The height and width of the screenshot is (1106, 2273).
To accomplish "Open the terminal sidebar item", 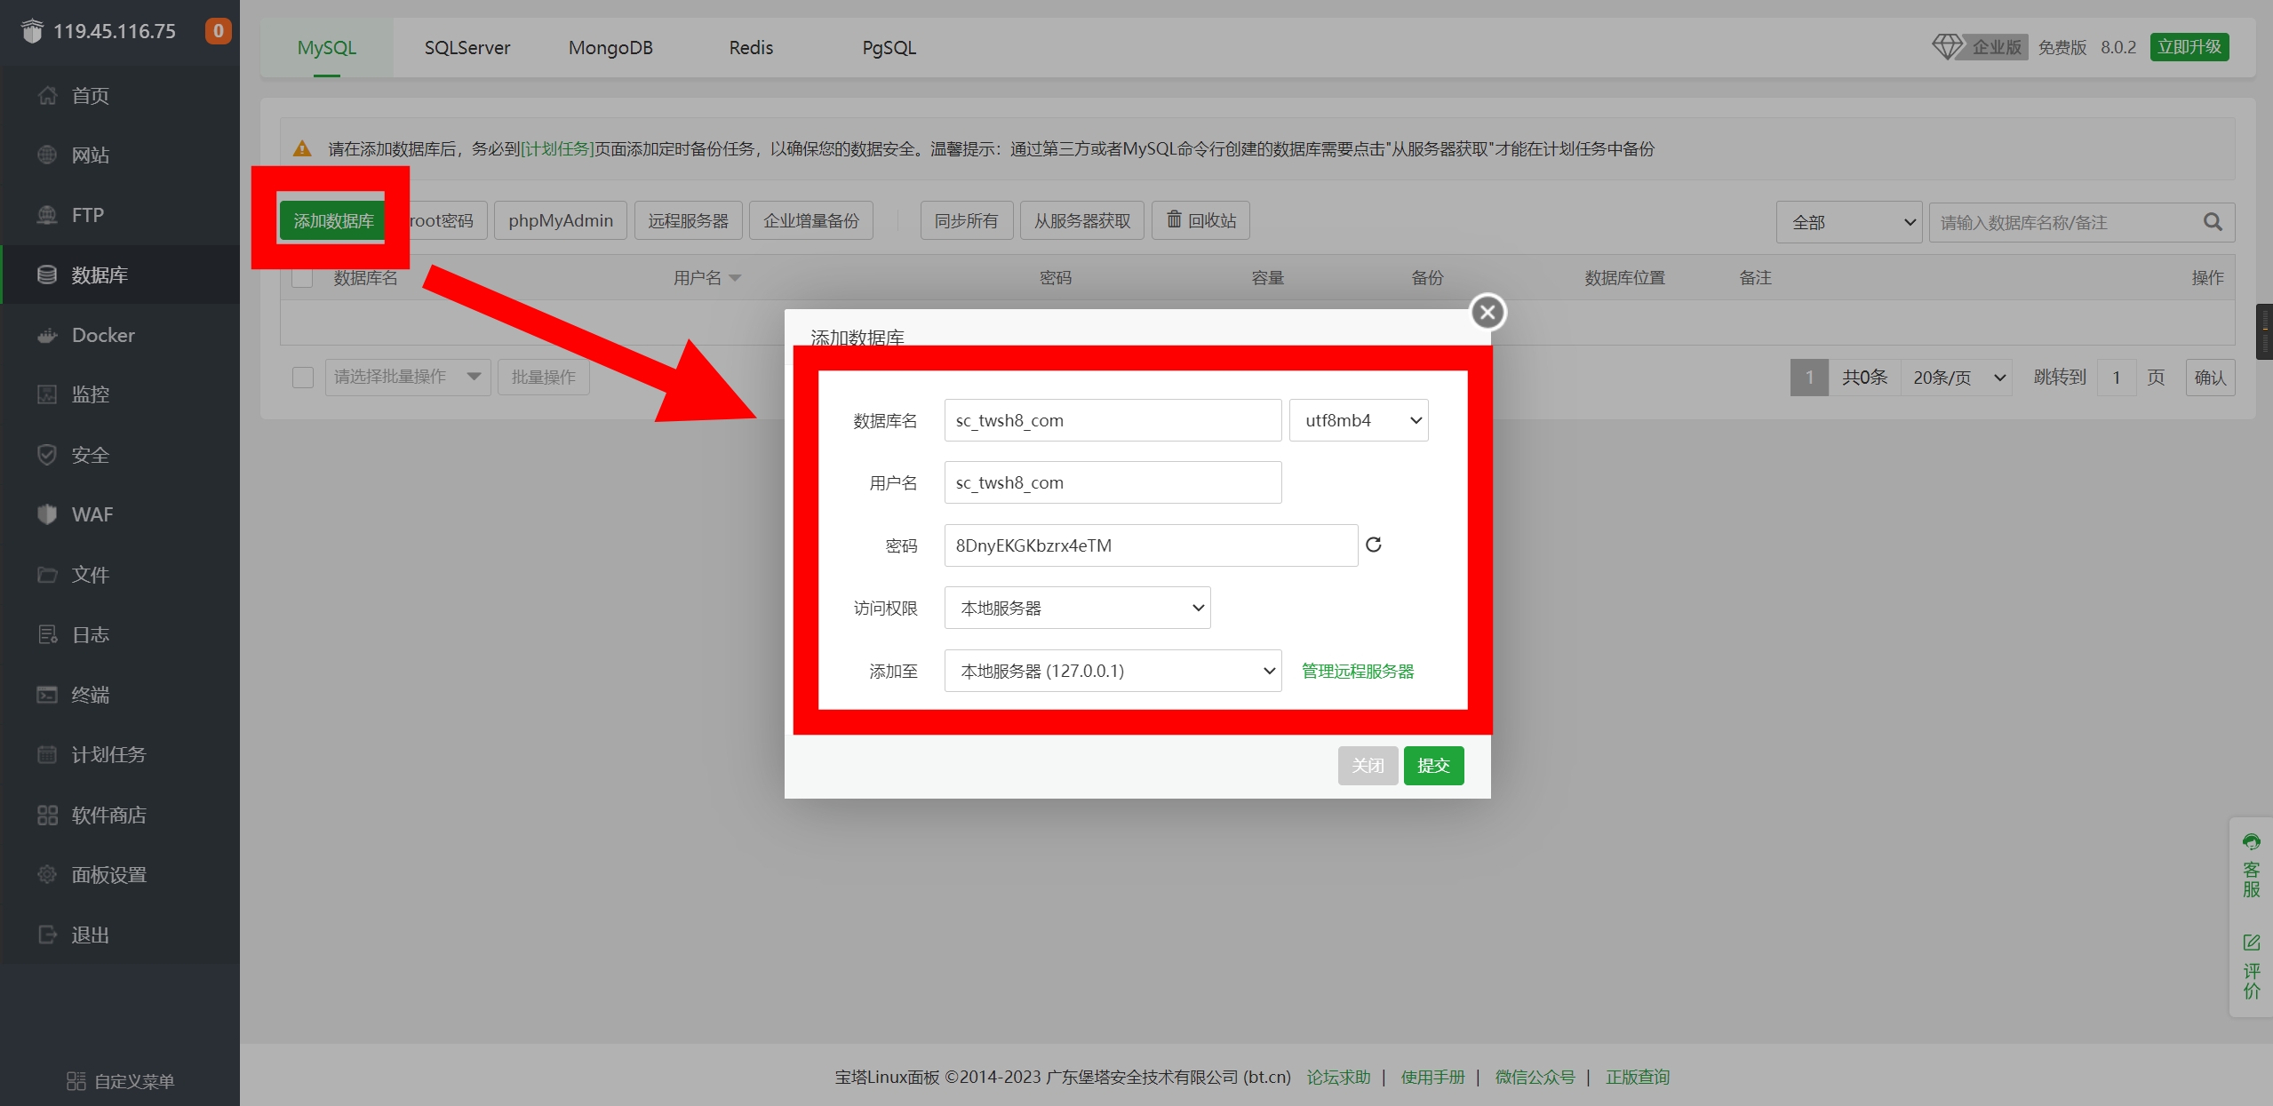I will [x=90, y=695].
